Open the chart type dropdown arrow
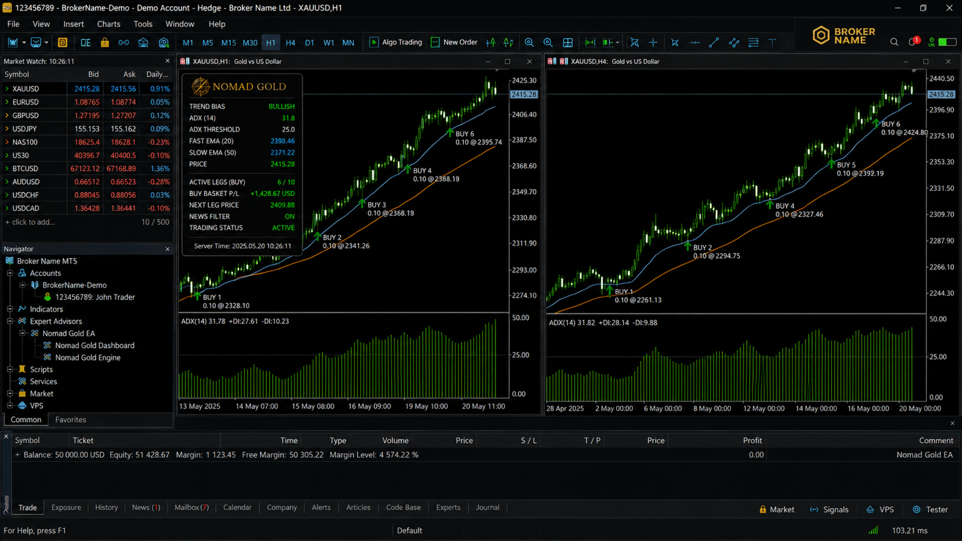 tap(24, 43)
